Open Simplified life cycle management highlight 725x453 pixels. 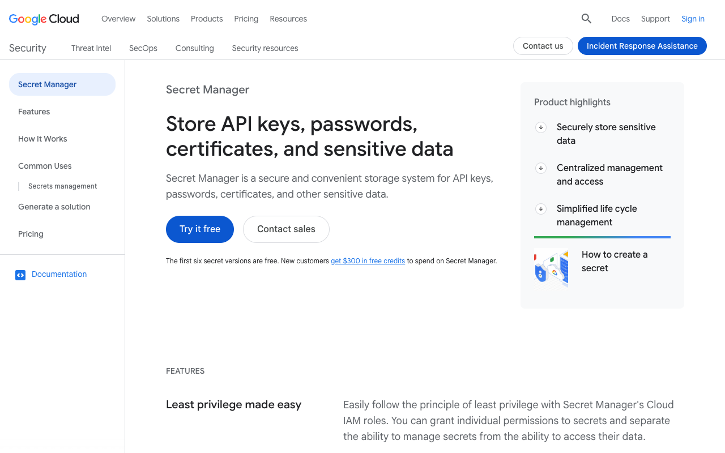(x=597, y=216)
